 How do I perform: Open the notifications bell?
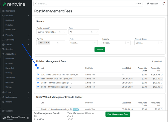pyautogui.click(x=163, y=4)
